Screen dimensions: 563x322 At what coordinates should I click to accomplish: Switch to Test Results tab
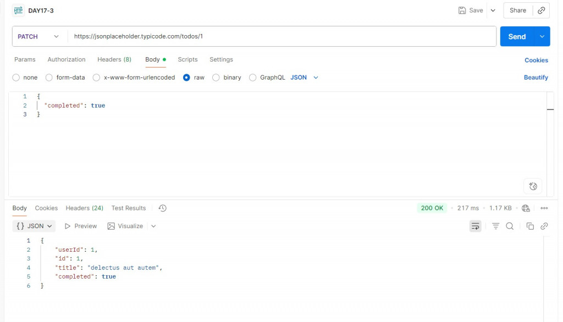pos(129,208)
